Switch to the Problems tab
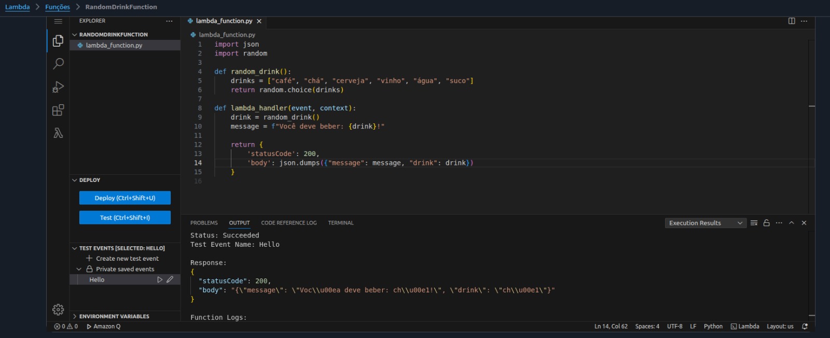The width and height of the screenshot is (830, 338). (x=204, y=223)
